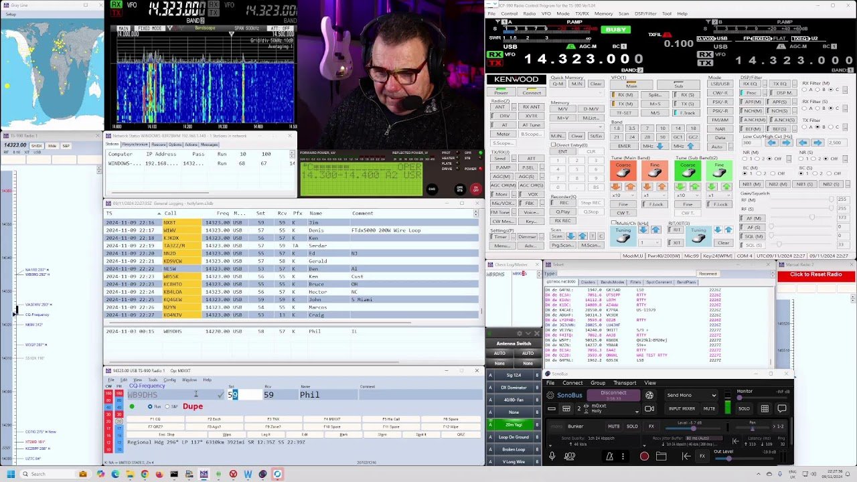Click the SonoBus video camera icon
Screen dimensions: 857x482
(x=649, y=408)
